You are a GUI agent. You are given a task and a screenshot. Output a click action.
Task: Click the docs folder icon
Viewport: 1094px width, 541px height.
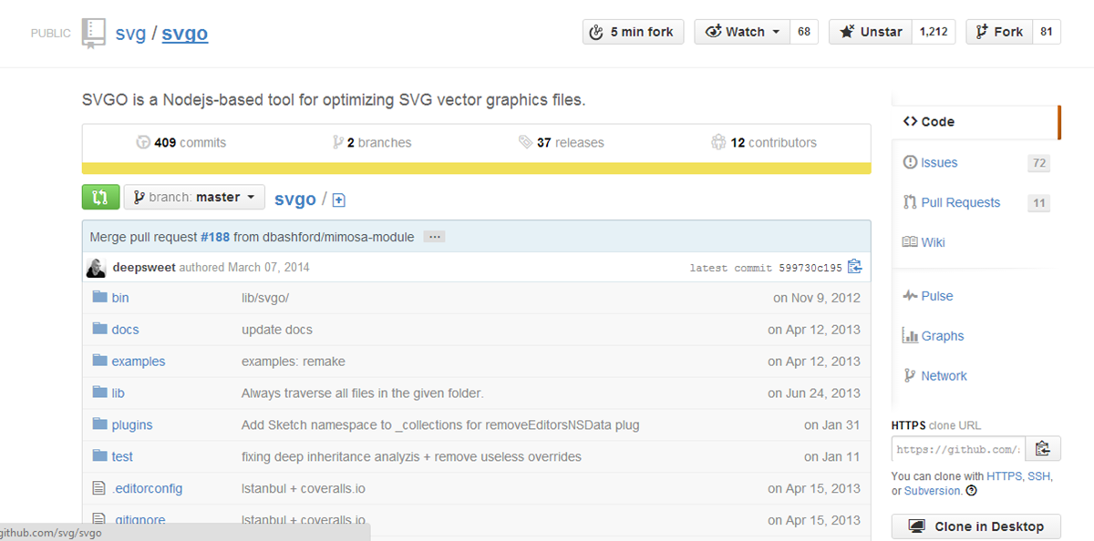click(x=99, y=329)
